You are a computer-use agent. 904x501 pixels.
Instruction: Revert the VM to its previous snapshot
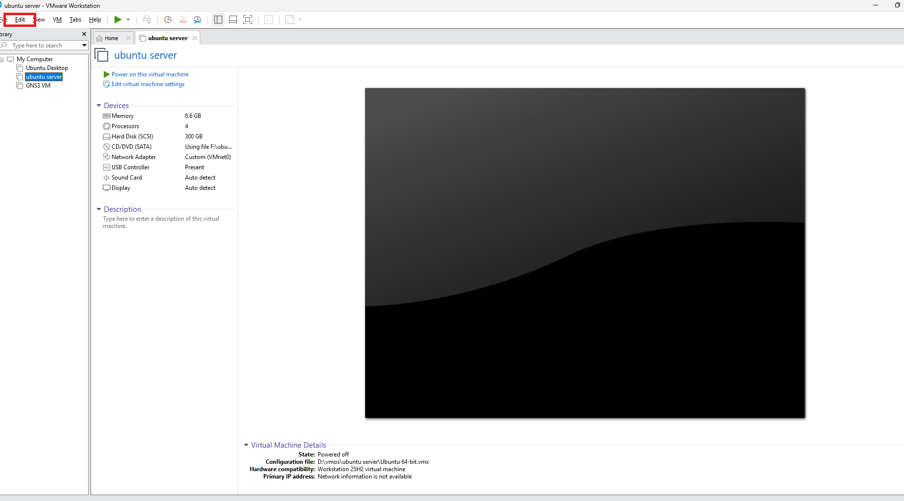tap(183, 20)
